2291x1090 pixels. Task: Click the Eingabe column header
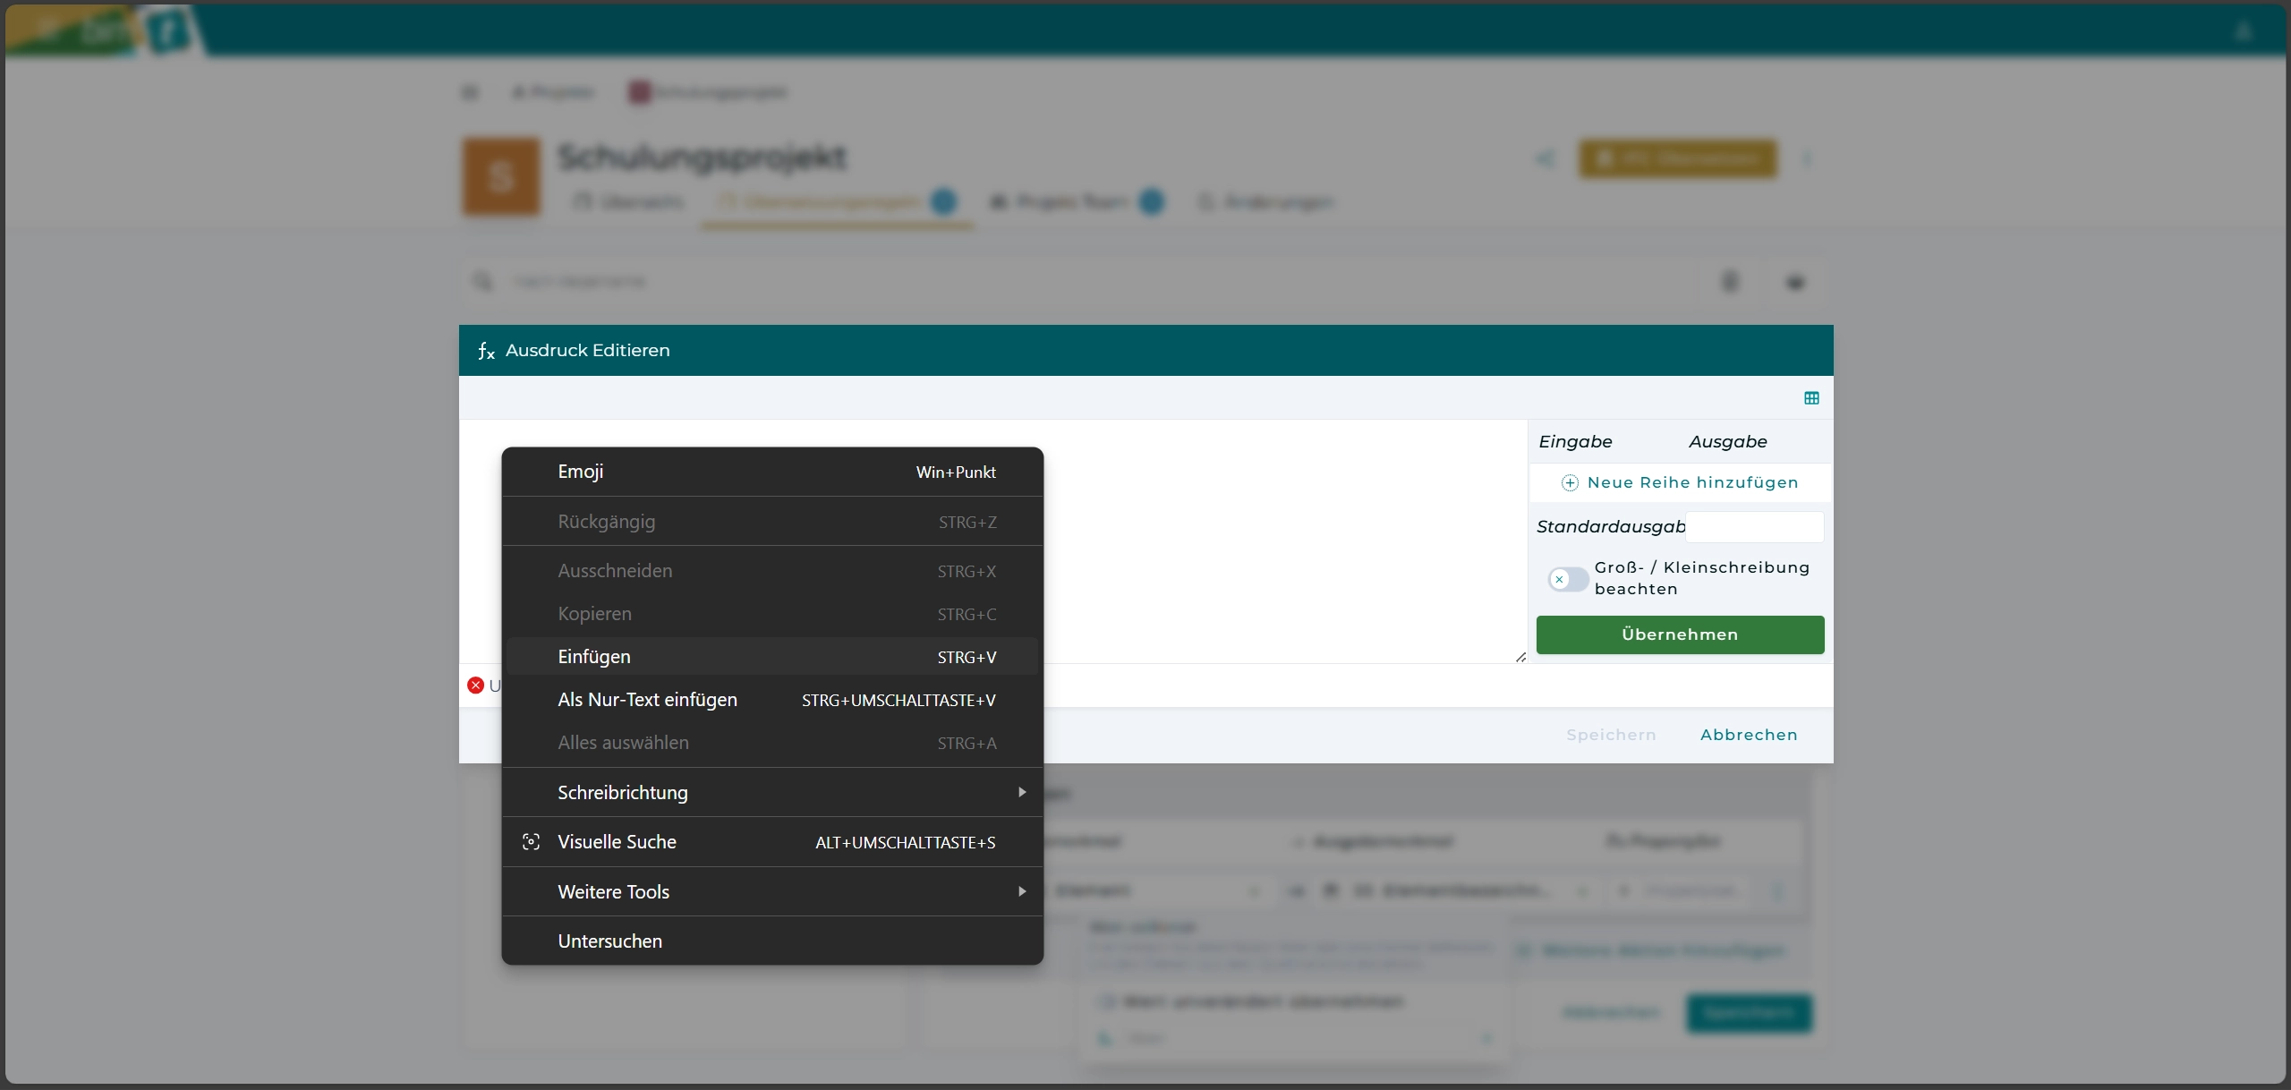click(x=1575, y=442)
